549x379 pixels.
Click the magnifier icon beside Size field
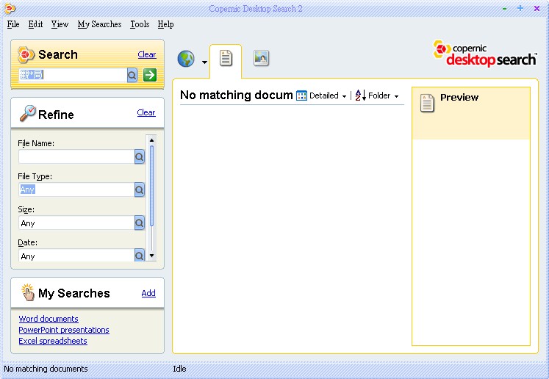coord(140,223)
